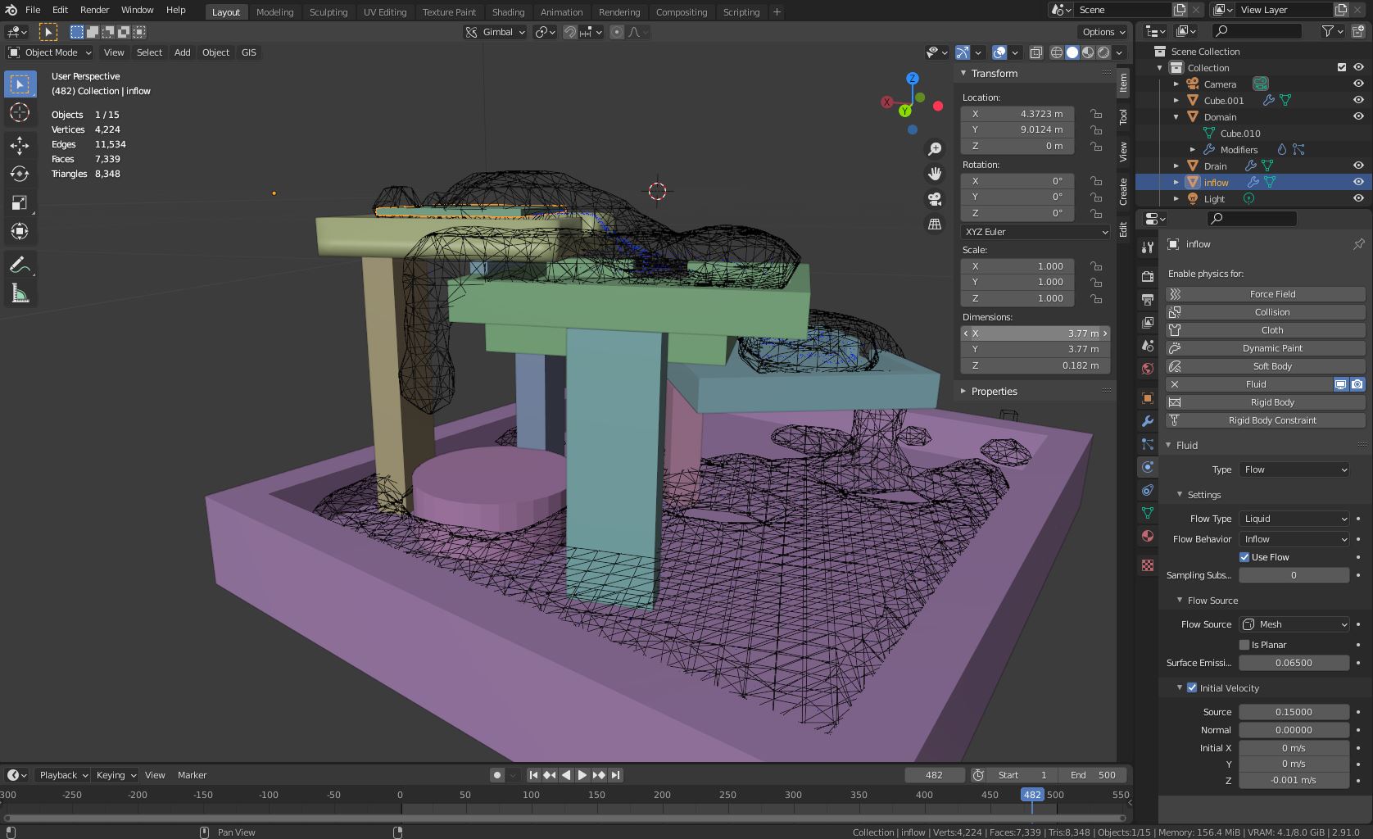Hide the Camera in outliner
Viewport: 1373px width, 839px height.
tap(1358, 84)
